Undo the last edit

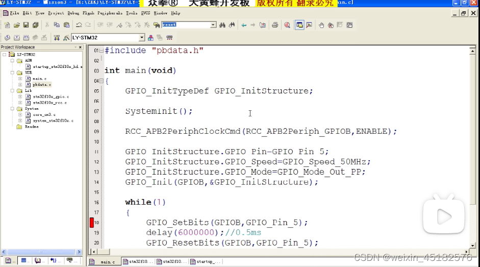(x=79, y=25)
